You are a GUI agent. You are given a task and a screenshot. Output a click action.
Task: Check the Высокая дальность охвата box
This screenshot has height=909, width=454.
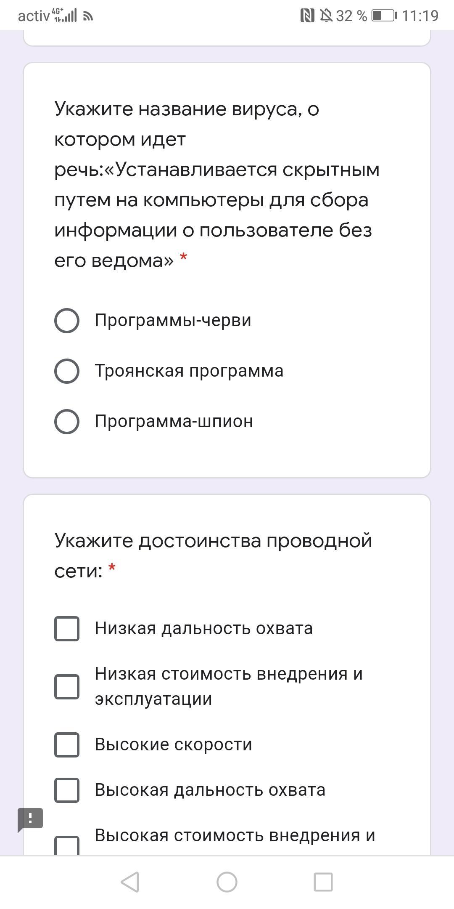(x=67, y=790)
